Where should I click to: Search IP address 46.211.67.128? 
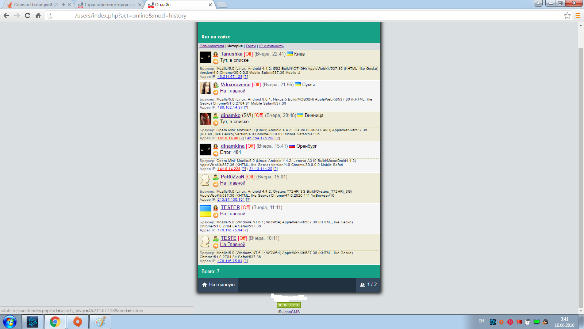[230, 77]
